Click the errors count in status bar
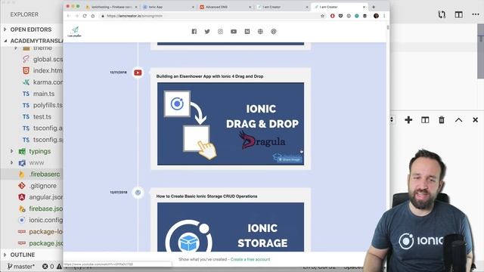Image resolution: width=484 pixels, height=272 pixels. click(x=48, y=266)
